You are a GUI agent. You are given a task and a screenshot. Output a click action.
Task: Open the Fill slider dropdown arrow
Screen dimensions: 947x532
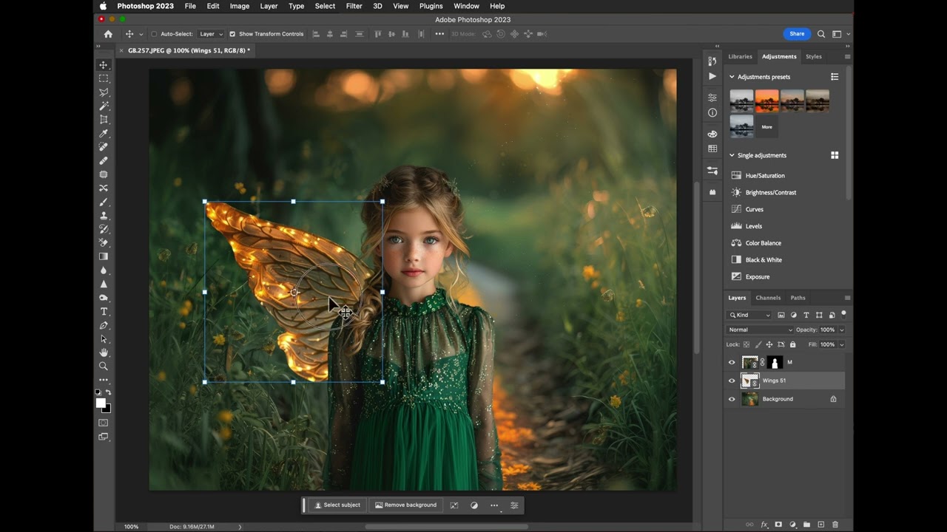841,344
